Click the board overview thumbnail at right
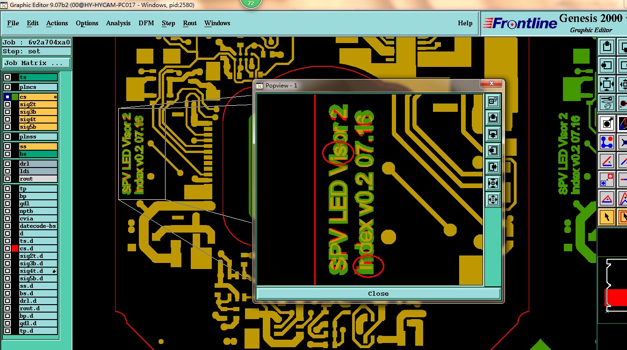The image size is (627, 350). (613, 290)
